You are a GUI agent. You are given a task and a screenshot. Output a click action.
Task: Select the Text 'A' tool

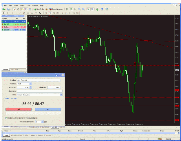32,13
